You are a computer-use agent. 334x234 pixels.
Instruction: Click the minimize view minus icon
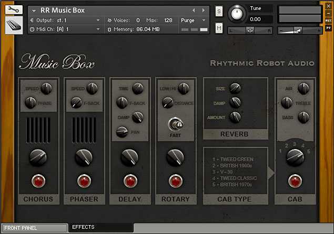point(328,14)
